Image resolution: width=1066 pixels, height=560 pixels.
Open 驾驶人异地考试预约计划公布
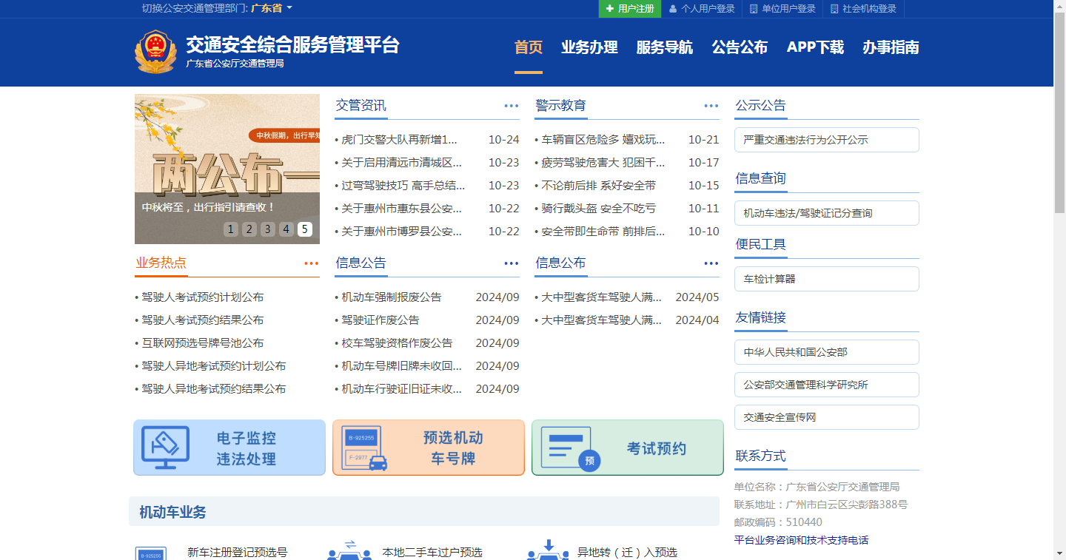[x=214, y=366]
